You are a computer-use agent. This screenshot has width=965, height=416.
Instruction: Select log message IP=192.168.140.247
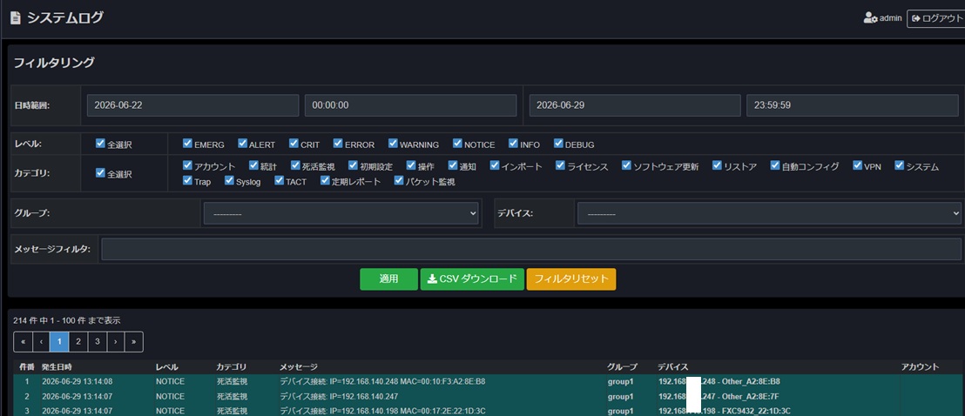[339, 396]
